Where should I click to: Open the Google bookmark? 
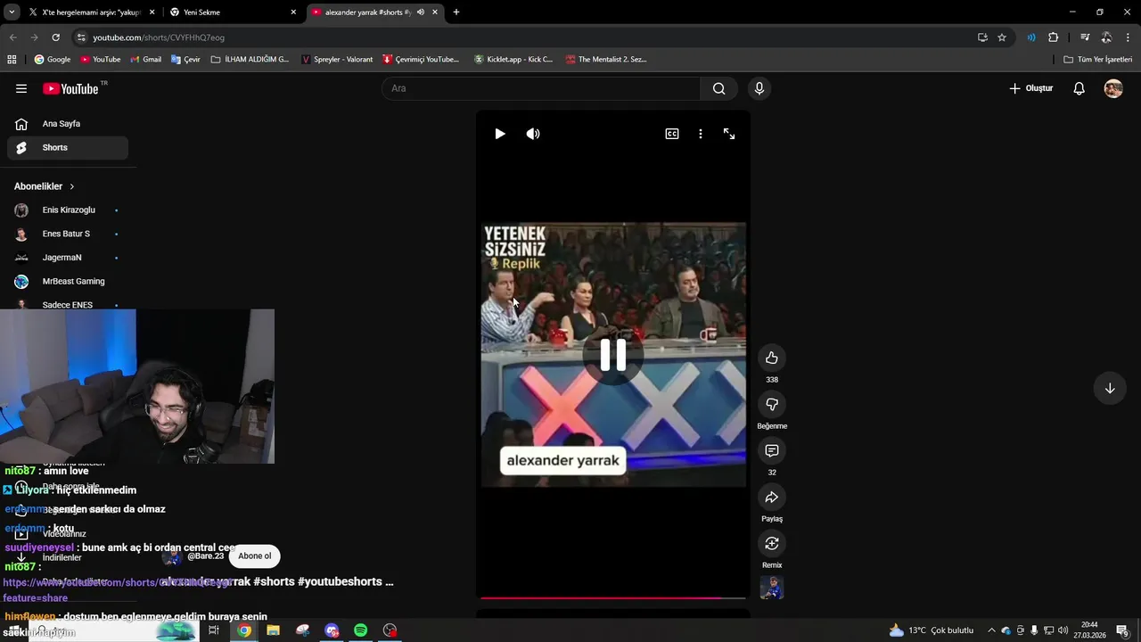(x=53, y=60)
